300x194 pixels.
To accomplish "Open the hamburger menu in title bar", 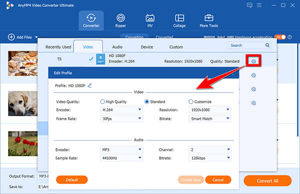I will tap(259, 5).
